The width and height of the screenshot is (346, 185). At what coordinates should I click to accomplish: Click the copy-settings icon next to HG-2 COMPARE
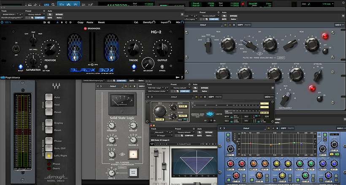(x=32, y=18)
